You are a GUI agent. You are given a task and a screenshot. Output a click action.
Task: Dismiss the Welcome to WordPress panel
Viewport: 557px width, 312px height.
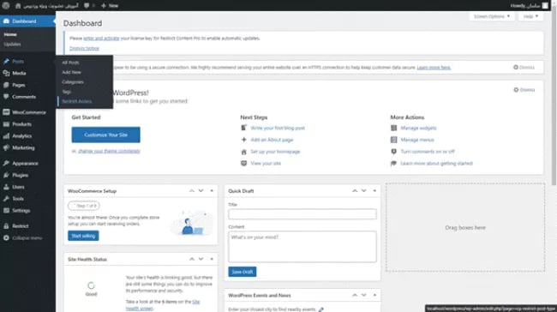524,90
